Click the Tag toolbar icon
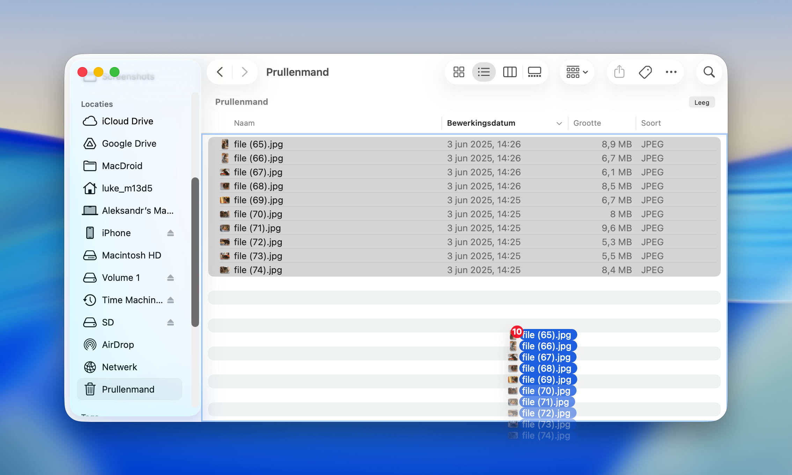Image resolution: width=792 pixels, height=475 pixels. [645, 72]
